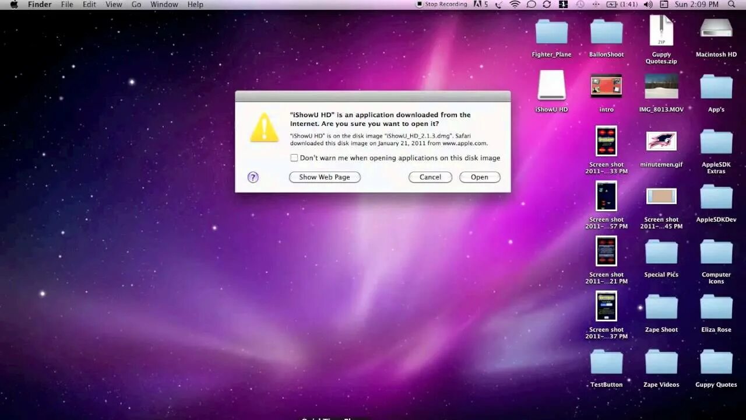The image size is (746, 420).
Task: Select the Guppy Quotes.zip archive icon
Action: tap(661, 31)
